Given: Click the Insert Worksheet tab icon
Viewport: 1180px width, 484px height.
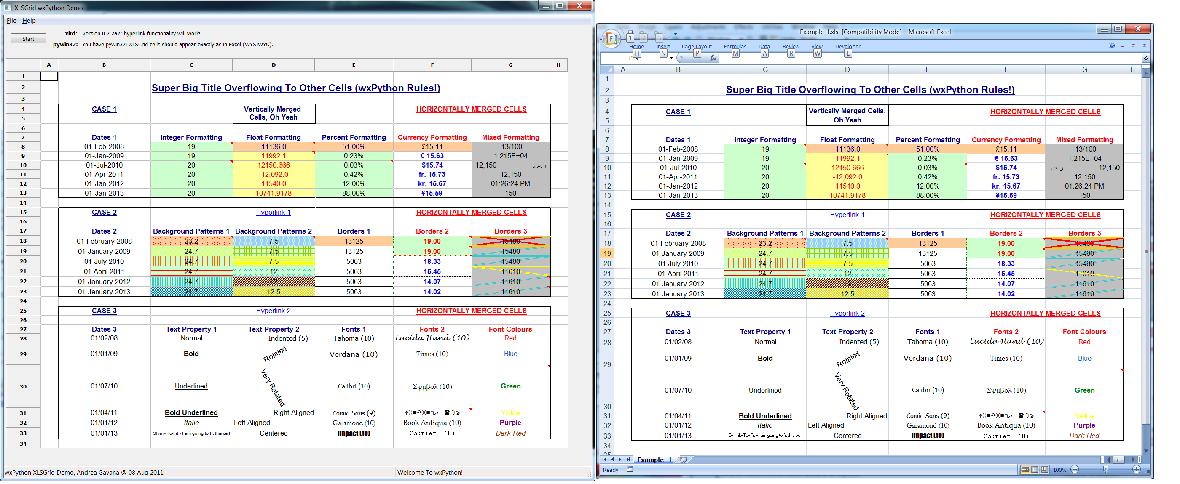Looking at the screenshot, I should point(683,459).
